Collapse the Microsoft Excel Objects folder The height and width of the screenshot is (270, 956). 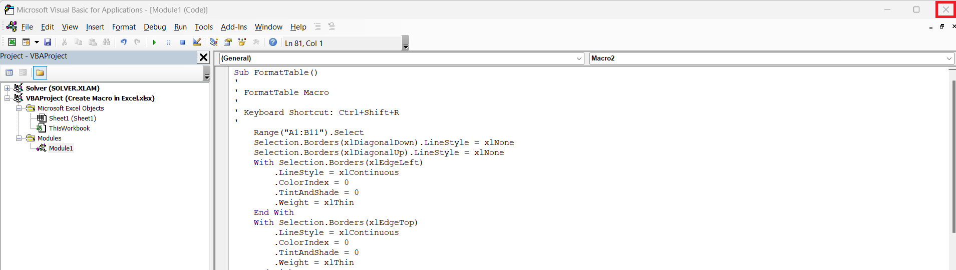[19, 108]
